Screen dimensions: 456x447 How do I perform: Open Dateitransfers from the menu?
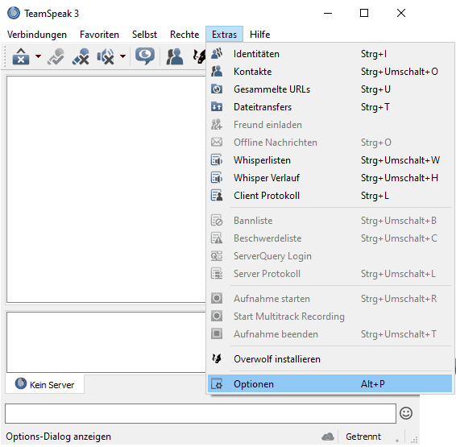[x=330, y=107]
